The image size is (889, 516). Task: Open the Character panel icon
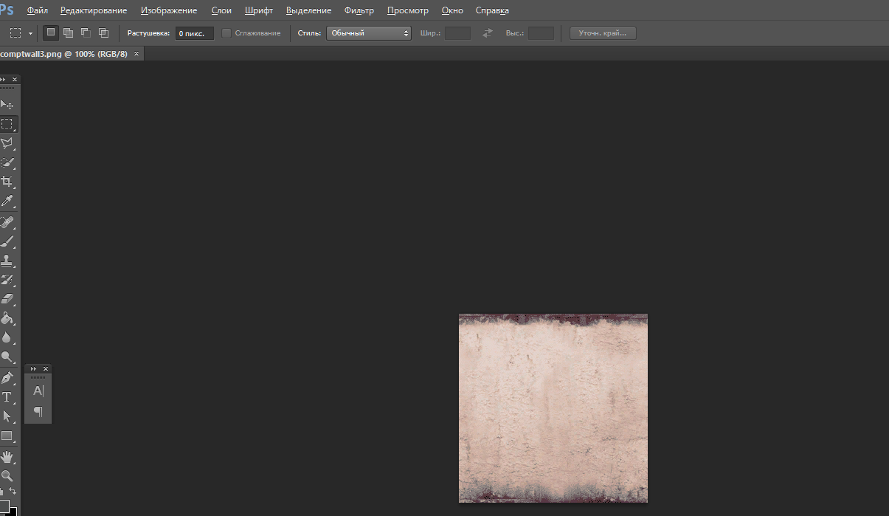click(38, 391)
